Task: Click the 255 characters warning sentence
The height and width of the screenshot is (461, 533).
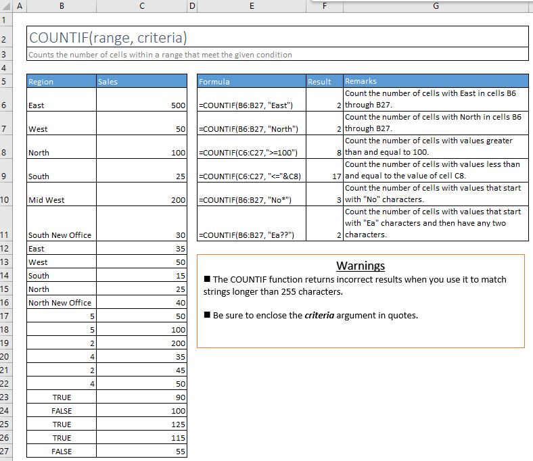Action: 355,285
